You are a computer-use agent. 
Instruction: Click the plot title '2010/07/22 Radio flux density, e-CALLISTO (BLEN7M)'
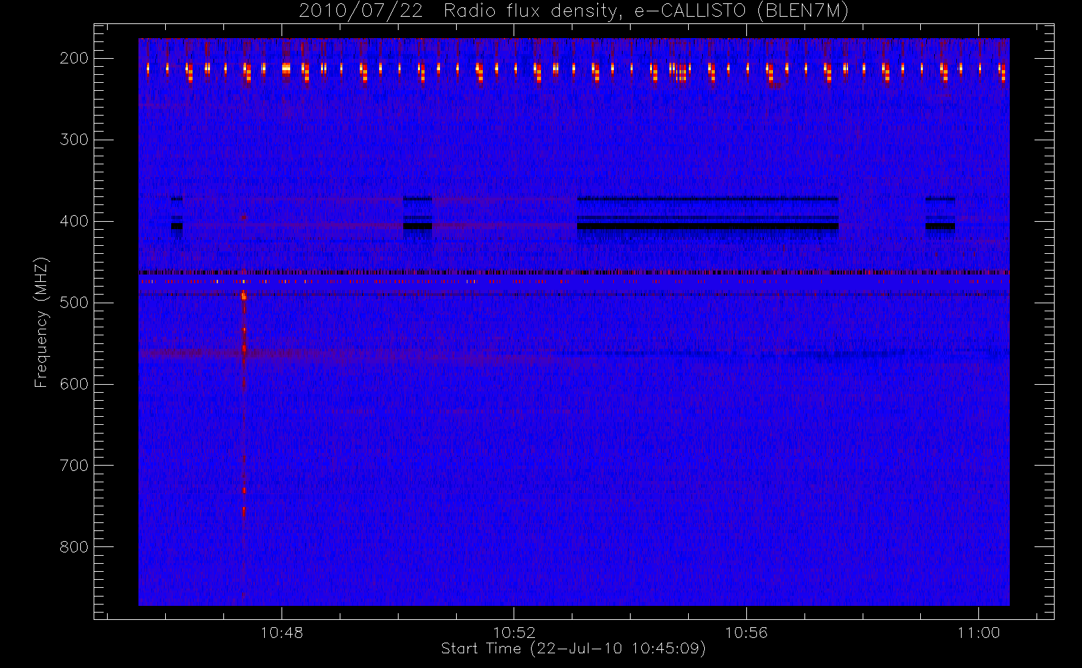point(574,11)
